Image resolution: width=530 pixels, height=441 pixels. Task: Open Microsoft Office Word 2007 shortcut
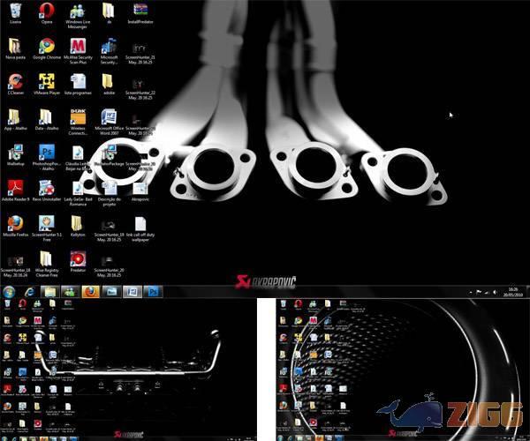point(109,117)
